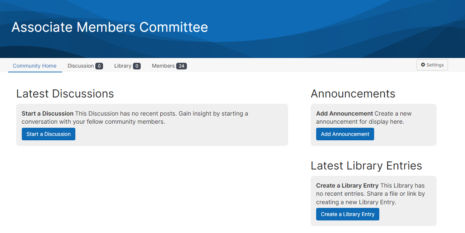This screenshot has width=465, height=233.
Task: Switch to the Discussion tab
Action: click(81, 66)
